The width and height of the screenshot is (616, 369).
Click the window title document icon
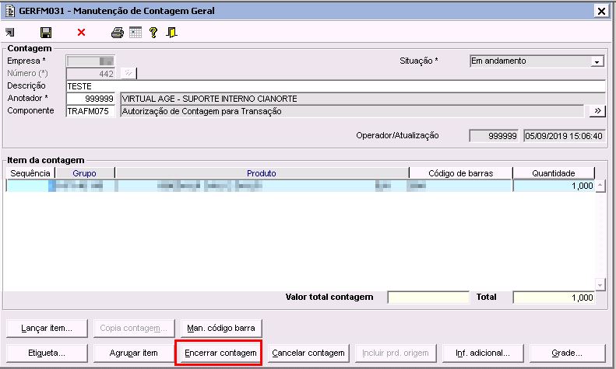click(x=9, y=11)
